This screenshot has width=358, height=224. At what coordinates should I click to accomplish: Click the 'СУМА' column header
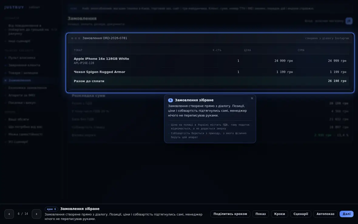click(x=301, y=50)
